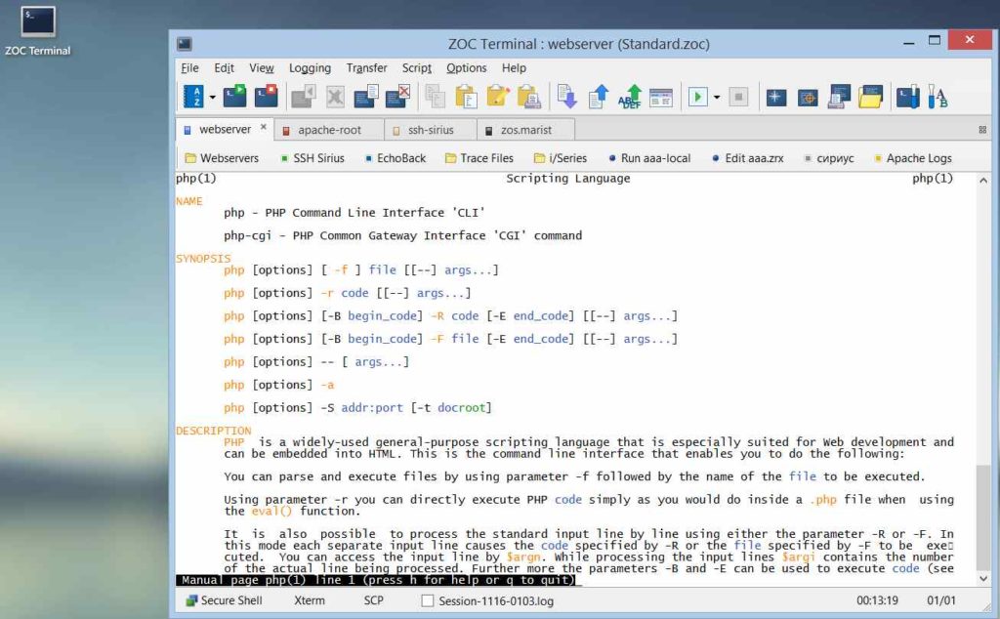Open the Script menu
The width and height of the screenshot is (1000, 619).
point(416,68)
